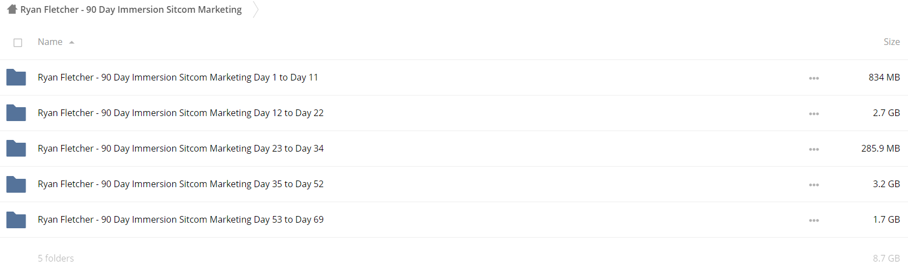This screenshot has height=276, width=908.
Task: Show the three-dots menu for Day 53 to Day 69
Action: [814, 220]
